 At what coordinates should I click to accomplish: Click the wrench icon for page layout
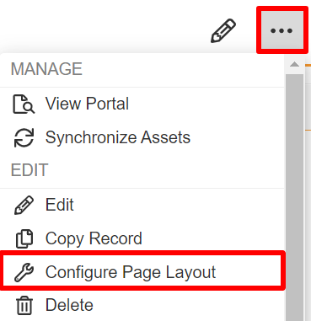[x=24, y=272]
